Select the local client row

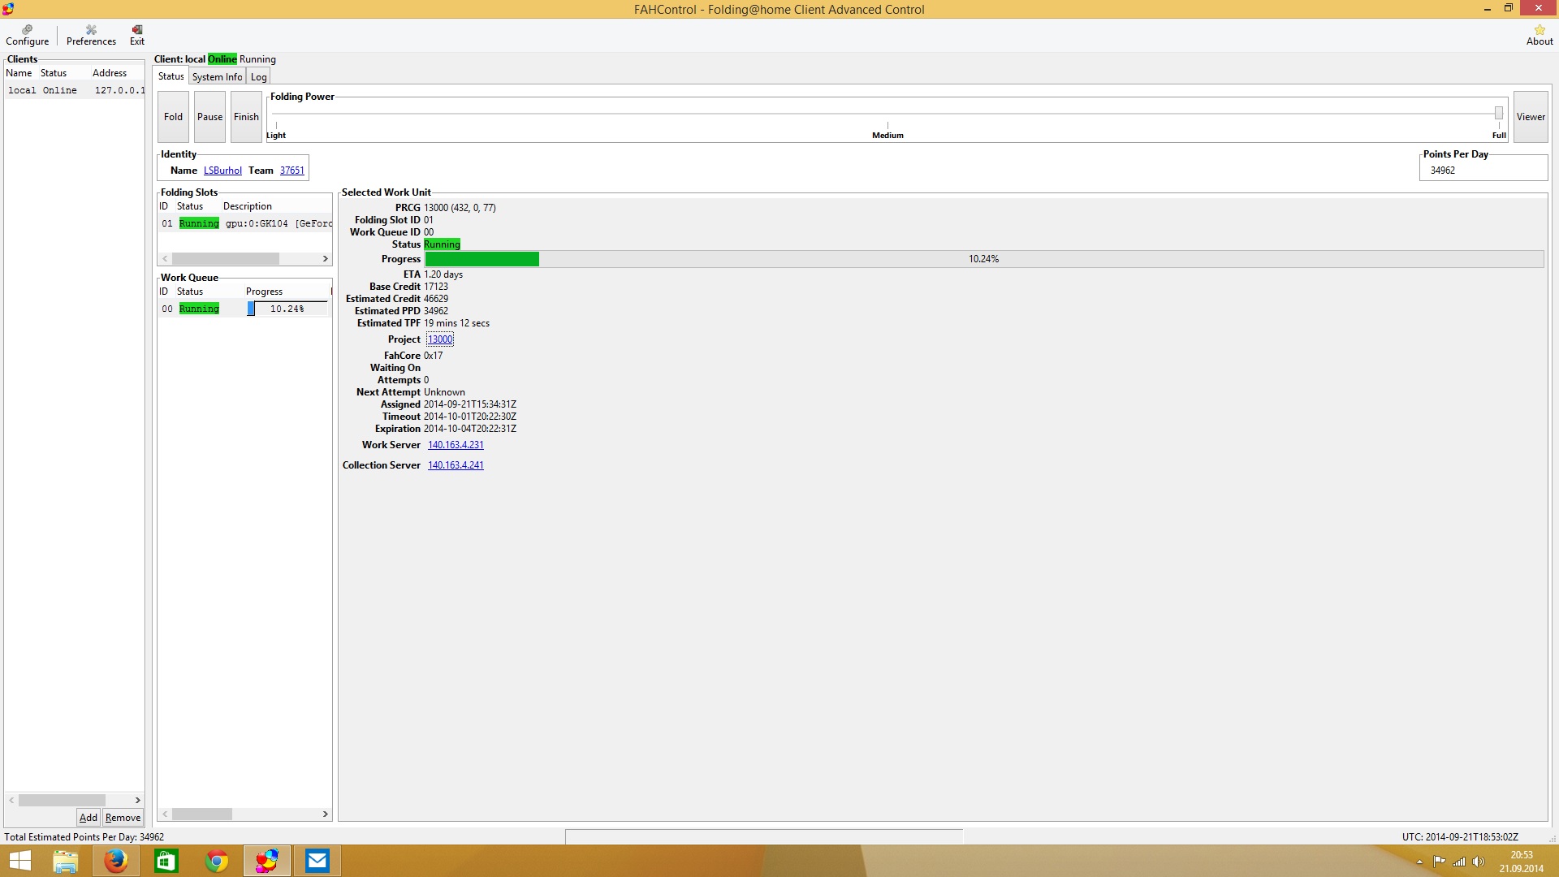[75, 90]
